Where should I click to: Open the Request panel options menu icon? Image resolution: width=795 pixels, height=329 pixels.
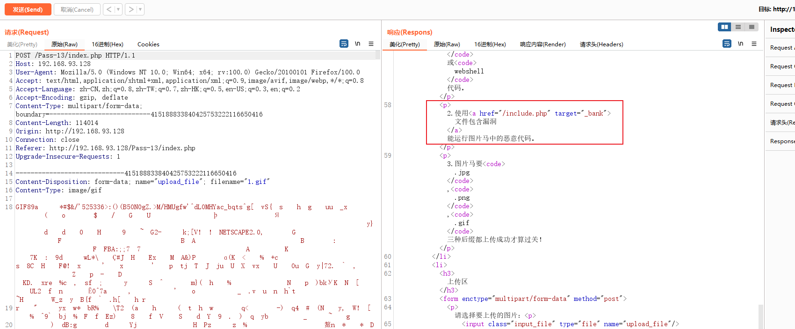tap(371, 44)
